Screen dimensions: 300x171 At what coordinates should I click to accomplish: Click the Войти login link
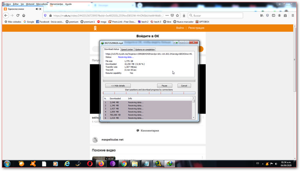[x=180, y=28]
